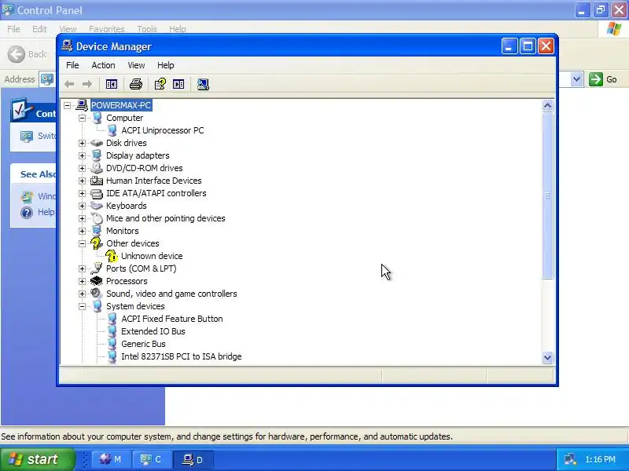The image size is (629, 471).
Task: Select the POWERMAX-PC computer icon
Action: pos(82,105)
